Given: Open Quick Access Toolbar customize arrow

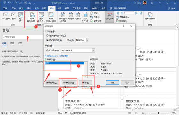Looking at the screenshot, I should (35, 3).
